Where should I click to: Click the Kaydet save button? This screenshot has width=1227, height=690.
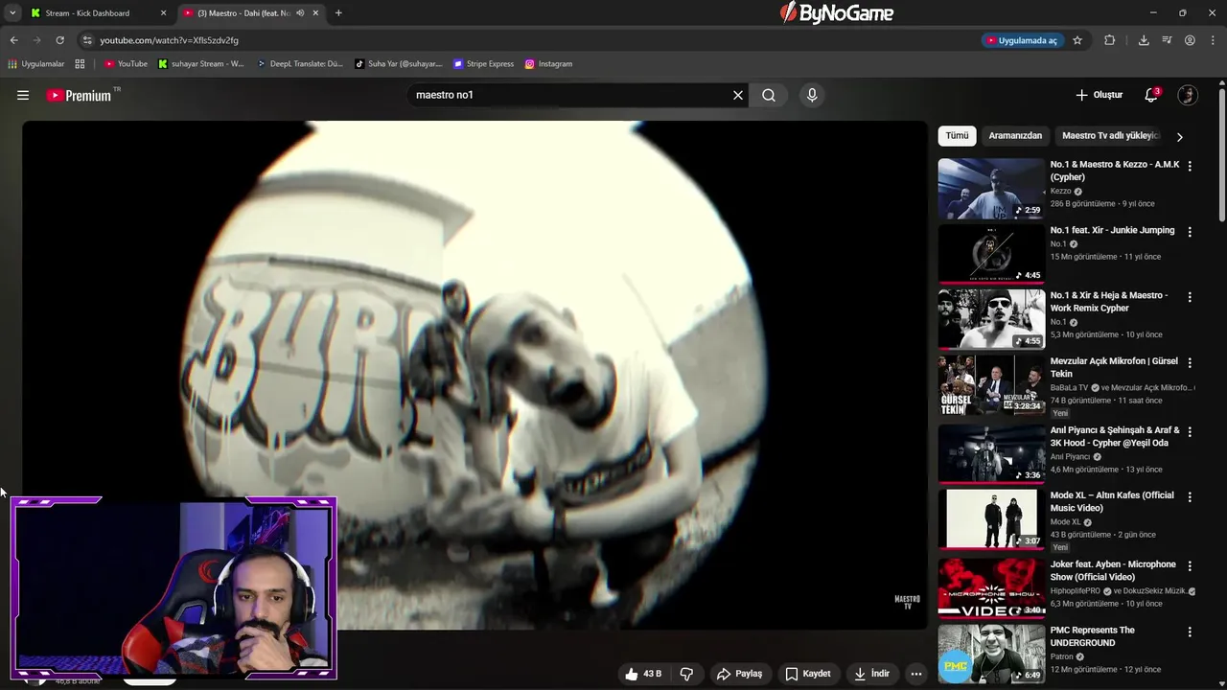(808, 674)
